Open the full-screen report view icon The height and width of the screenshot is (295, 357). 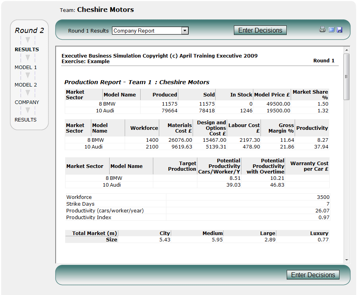tap(331, 30)
